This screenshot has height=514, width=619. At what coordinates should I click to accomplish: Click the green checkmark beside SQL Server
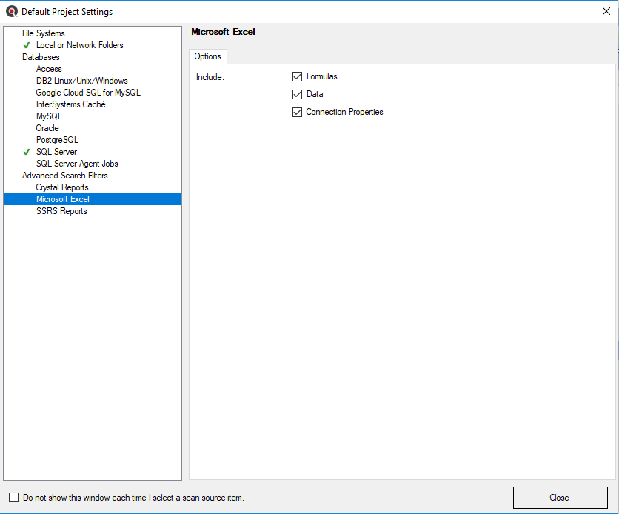27,152
